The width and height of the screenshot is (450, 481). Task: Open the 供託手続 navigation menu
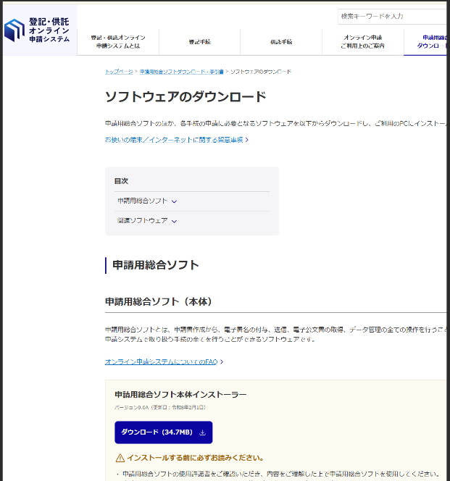[281, 42]
